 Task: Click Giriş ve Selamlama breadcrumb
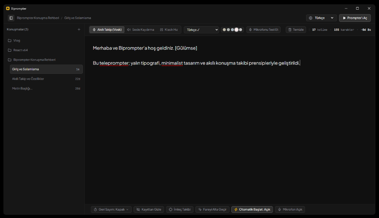[78, 18]
